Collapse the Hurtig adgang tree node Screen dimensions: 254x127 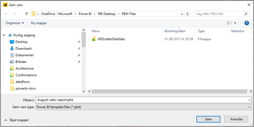pos(4,35)
